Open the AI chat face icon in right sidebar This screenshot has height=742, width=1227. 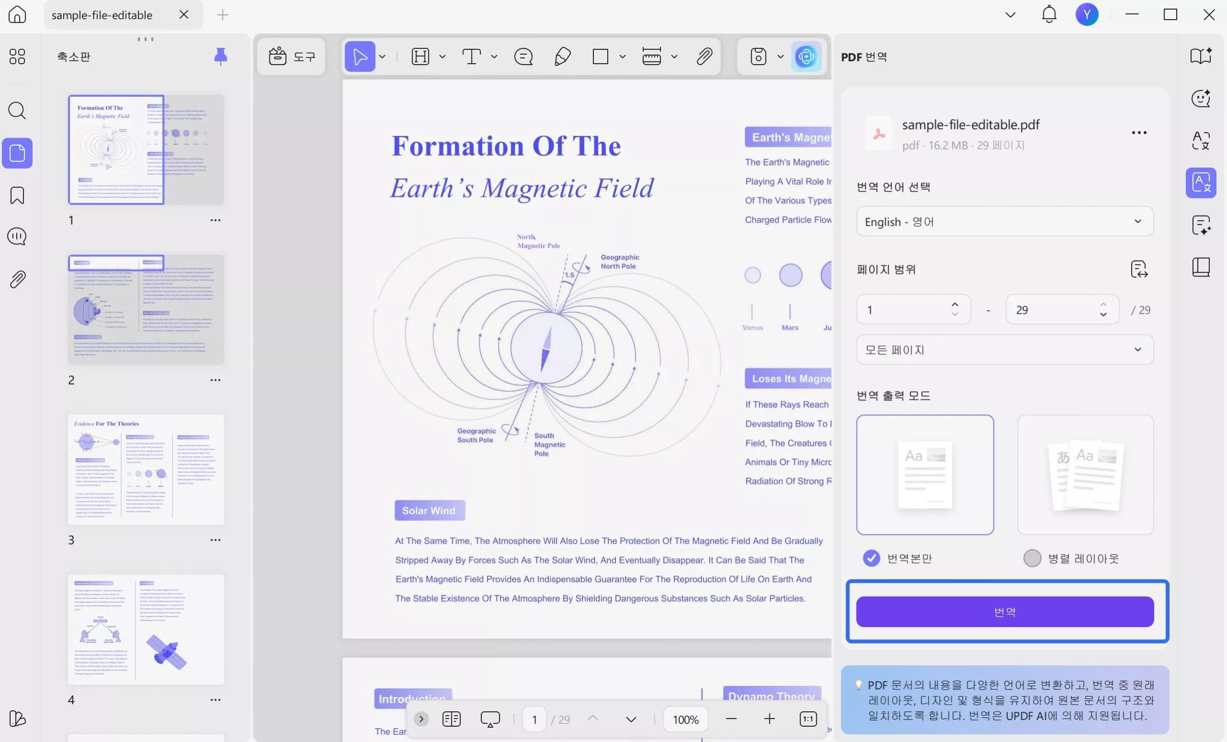[x=1201, y=98]
